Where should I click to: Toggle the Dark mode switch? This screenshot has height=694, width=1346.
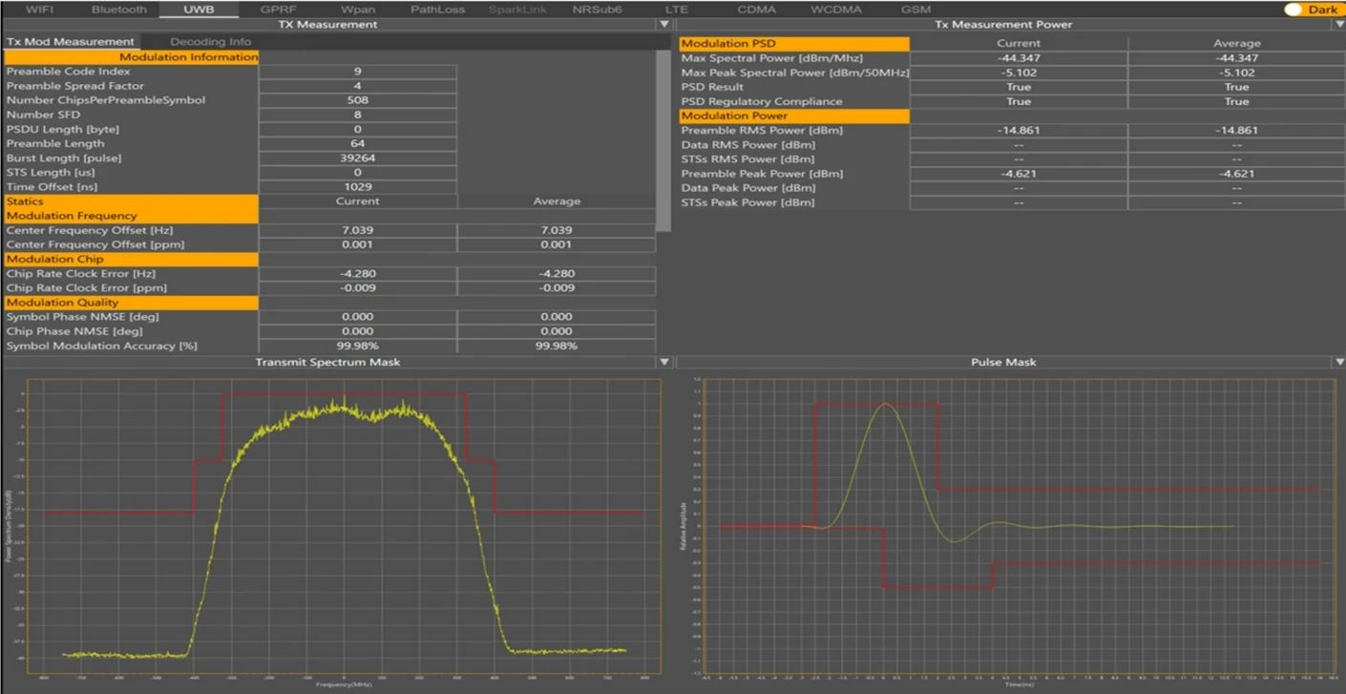point(1313,10)
